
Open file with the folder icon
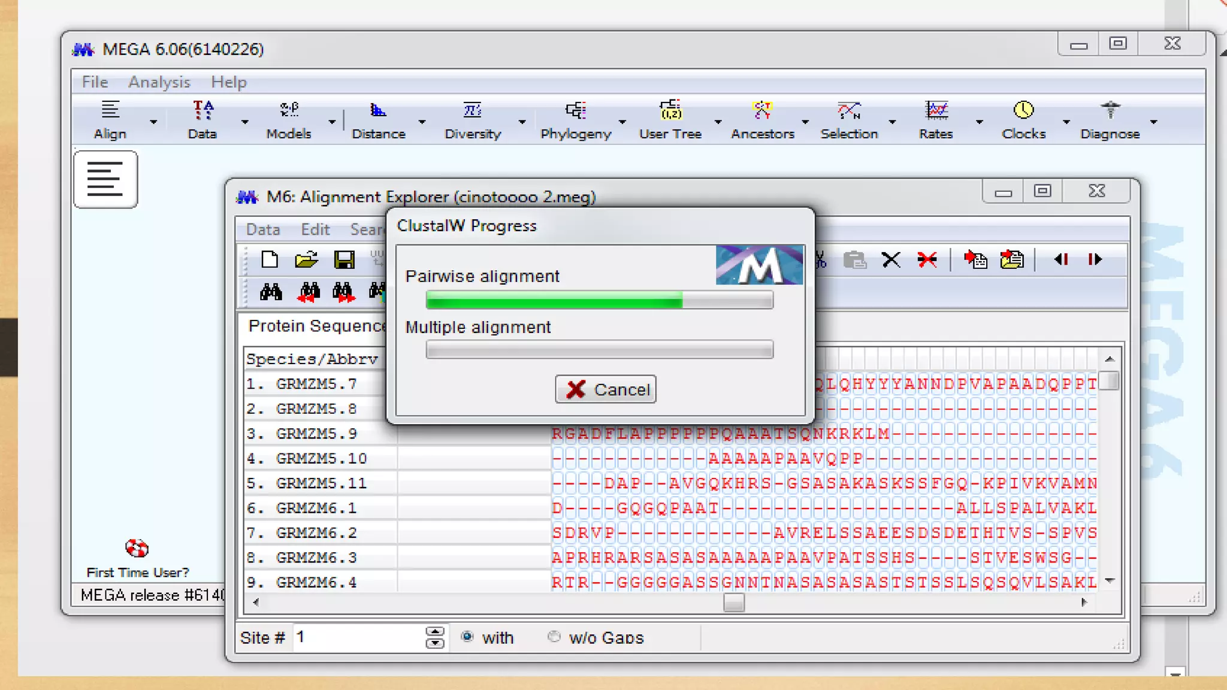[306, 259]
